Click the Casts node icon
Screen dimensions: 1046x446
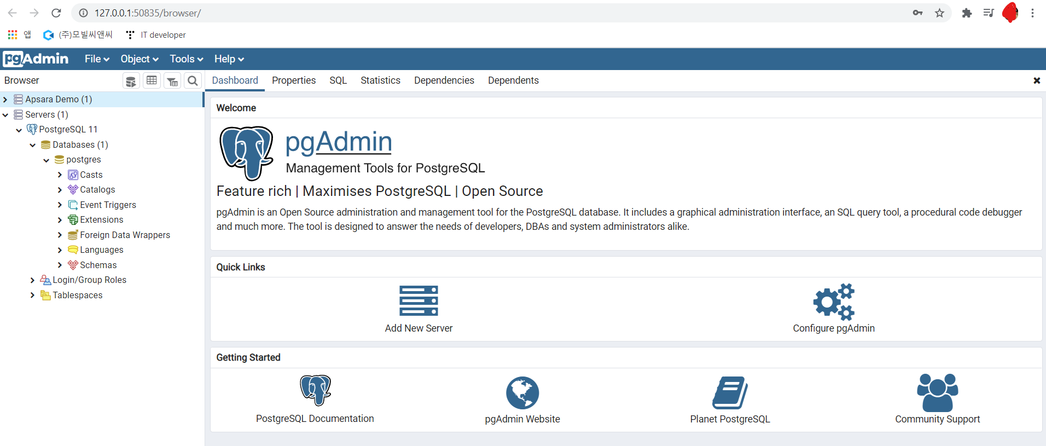coord(73,175)
